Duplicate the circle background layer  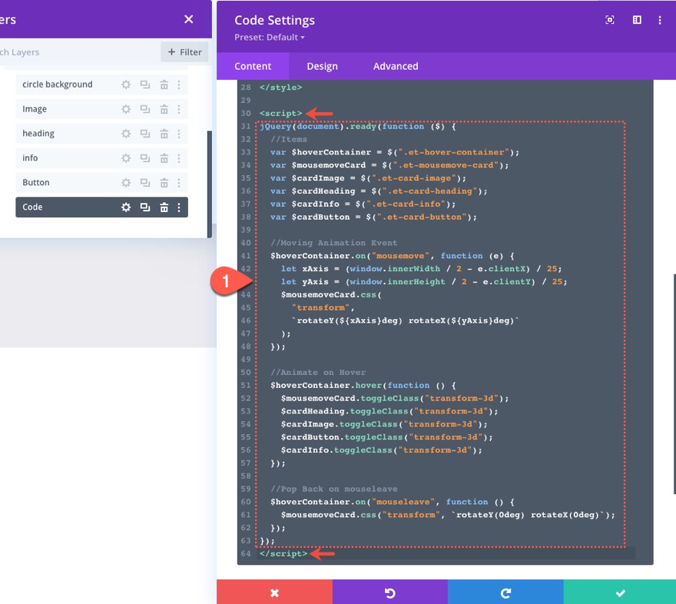click(145, 85)
